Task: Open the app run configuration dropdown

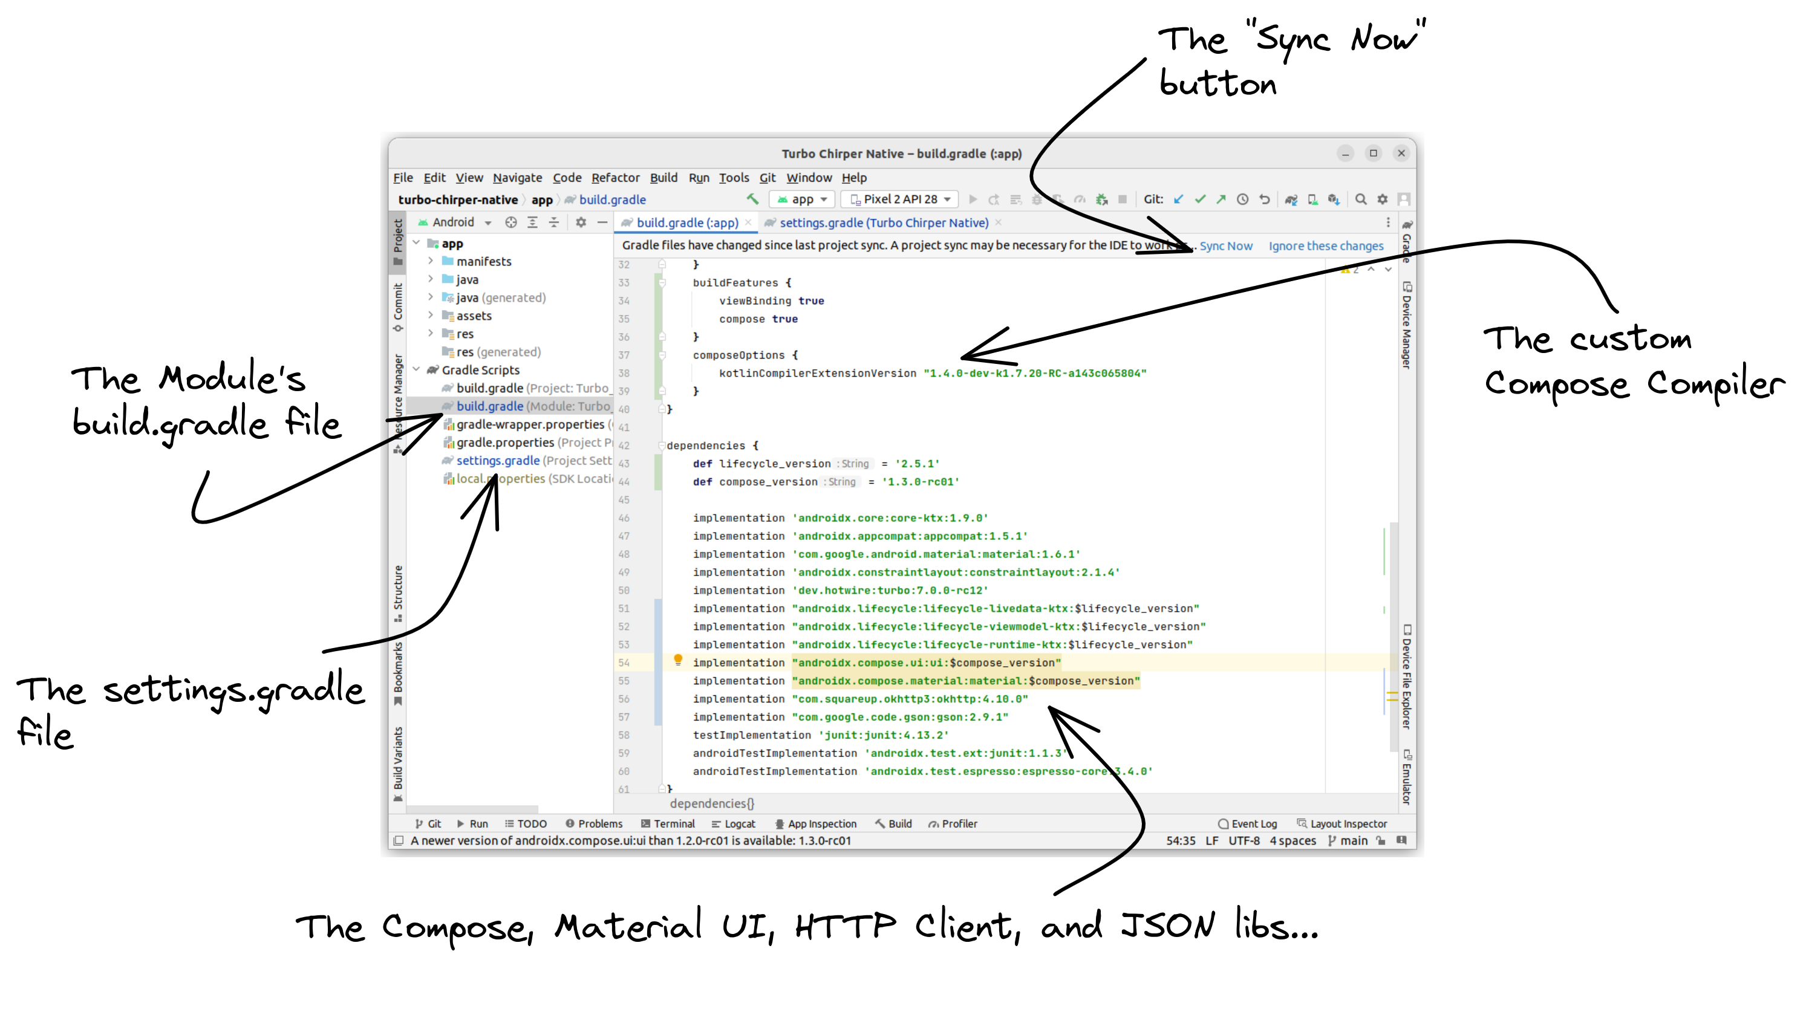Action: point(802,199)
